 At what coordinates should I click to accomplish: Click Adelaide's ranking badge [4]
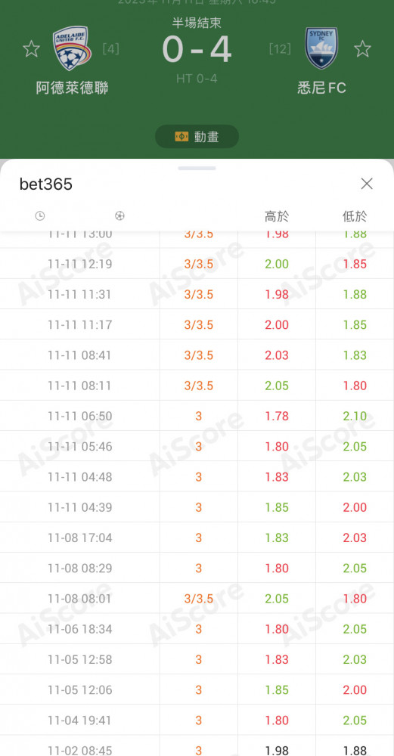(x=111, y=48)
